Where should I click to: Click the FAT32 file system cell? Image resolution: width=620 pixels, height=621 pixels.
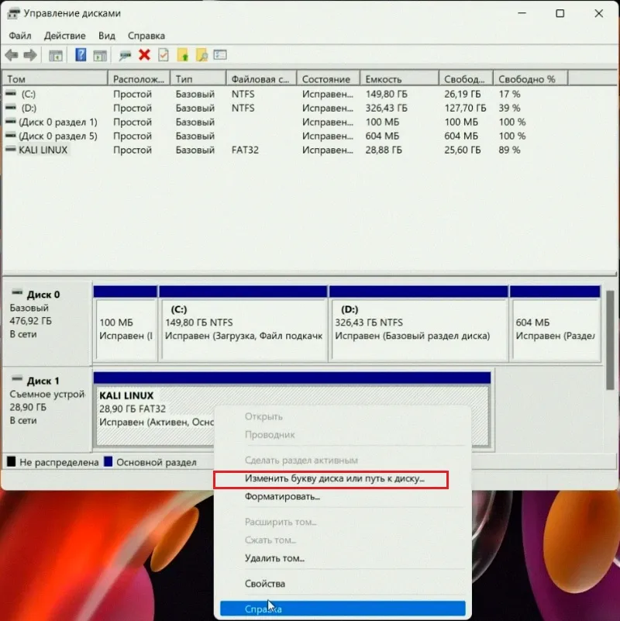coord(245,150)
